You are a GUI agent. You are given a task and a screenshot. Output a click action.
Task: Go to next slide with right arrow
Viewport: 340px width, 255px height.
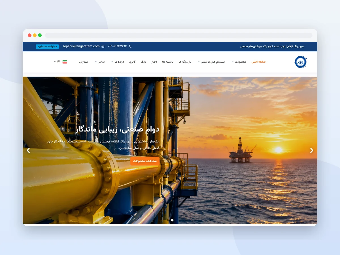pyautogui.click(x=312, y=150)
